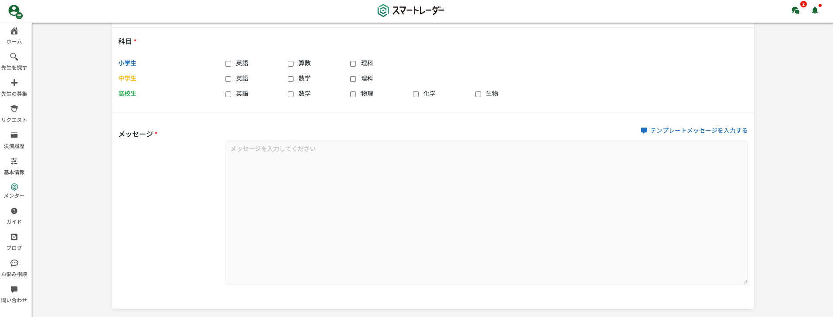Check 中学生 英語 checkbox
Viewport: 833px width, 317px height.
click(228, 79)
